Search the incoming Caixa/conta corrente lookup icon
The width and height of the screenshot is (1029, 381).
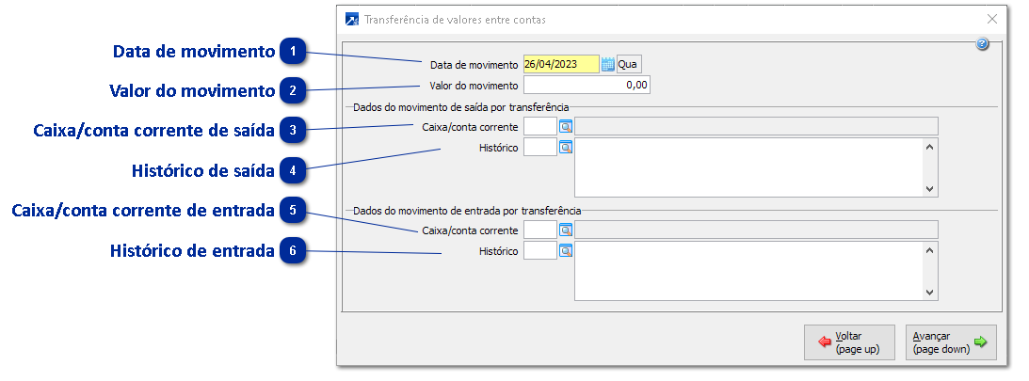566,230
